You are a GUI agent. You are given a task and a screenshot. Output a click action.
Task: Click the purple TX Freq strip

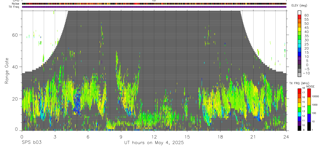pyautogui.click(x=154, y=7)
